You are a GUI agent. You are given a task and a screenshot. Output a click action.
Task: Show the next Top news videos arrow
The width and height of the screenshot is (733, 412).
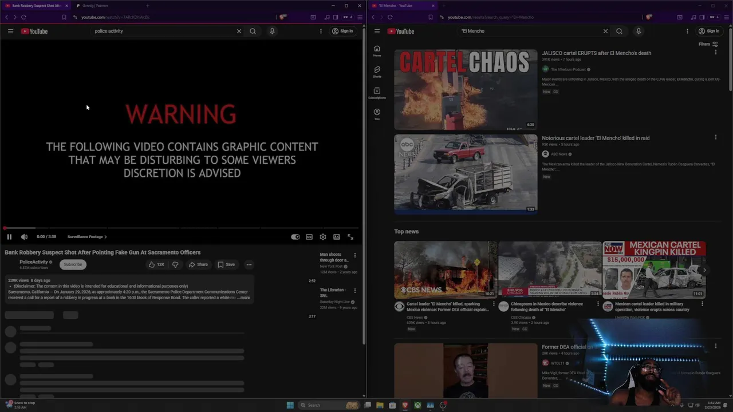[x=705, y=270]
